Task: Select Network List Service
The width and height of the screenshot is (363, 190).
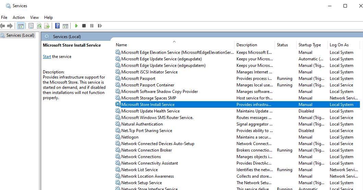Action: coord(140,170)
